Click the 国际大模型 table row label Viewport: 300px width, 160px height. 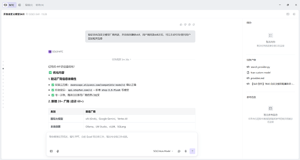tap(57, 119)
